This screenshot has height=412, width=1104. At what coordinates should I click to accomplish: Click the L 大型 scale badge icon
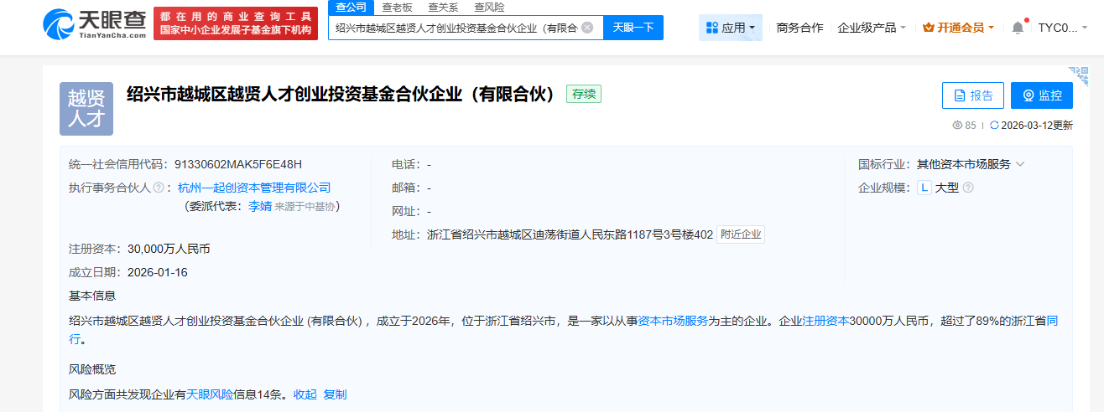coord(924,188)
